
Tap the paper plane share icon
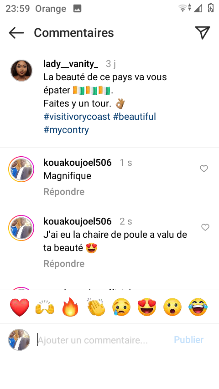(x=202, y=32)
